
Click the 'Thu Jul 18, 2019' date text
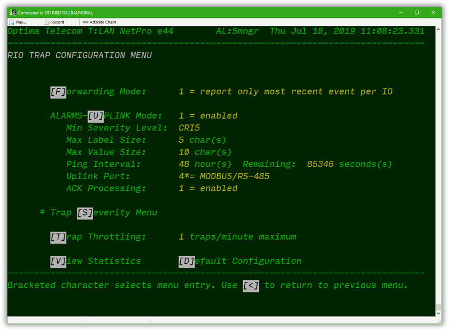[x=313, y=31]
